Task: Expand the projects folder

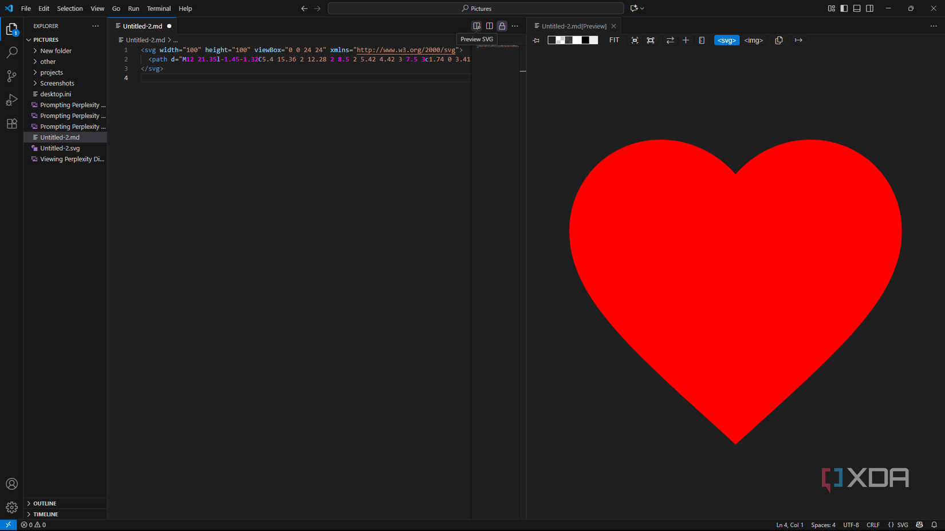Action: click(65, 72)
